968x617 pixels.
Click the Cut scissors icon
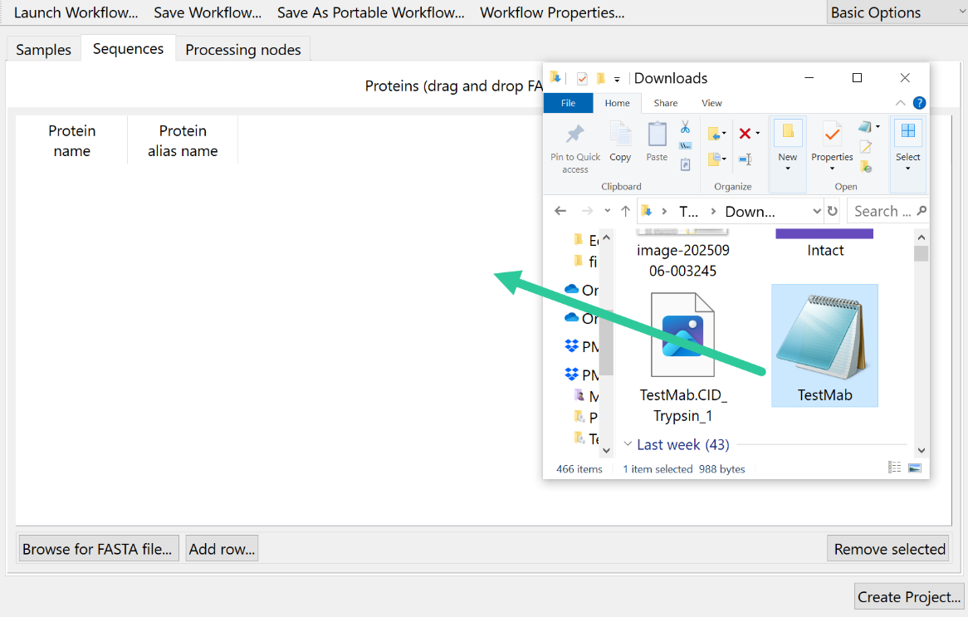pyautogui.click(x=685, y=127)
